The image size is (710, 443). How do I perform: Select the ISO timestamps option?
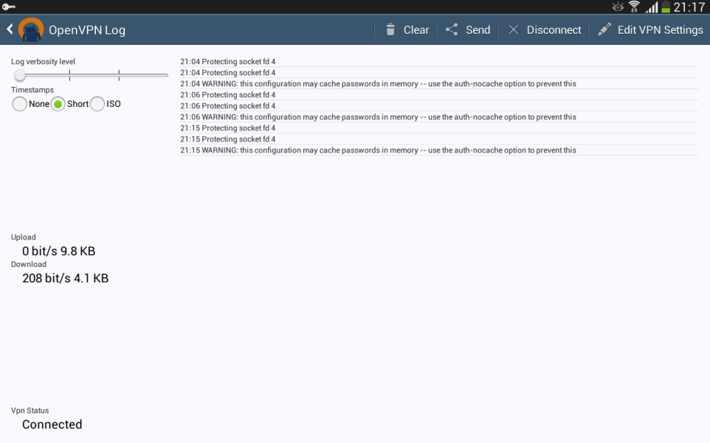[97, 104]
